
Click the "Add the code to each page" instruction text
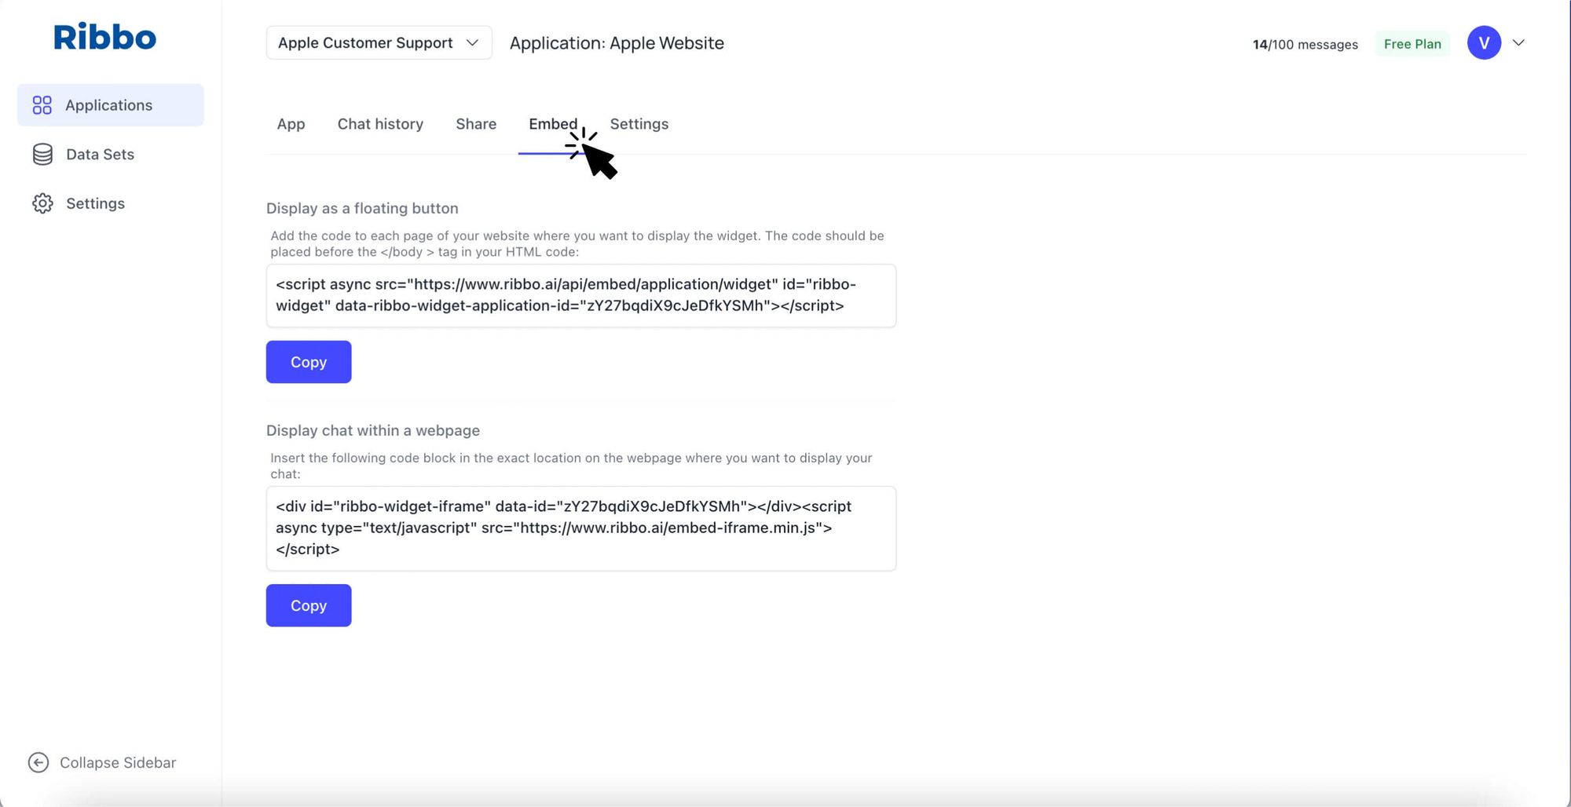click(577, 243)
